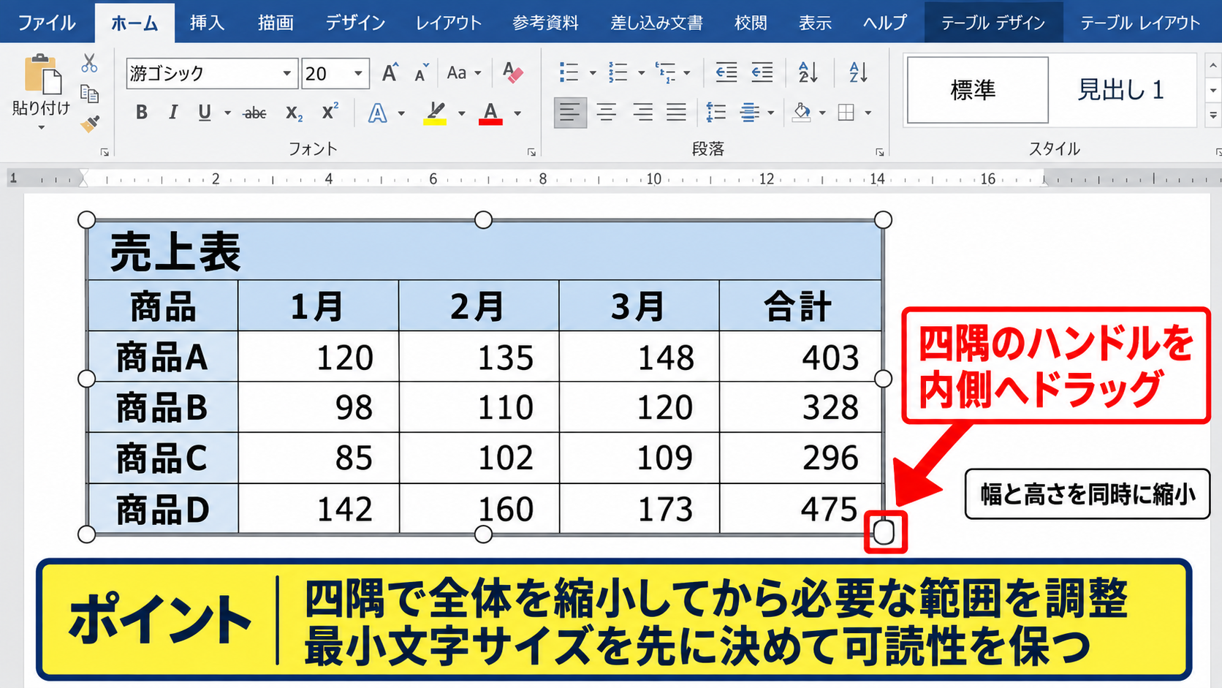Open the 校閲 ribbon tab
The height and width of the screenshot is (688, 1222).
click(x=751, y=23)
